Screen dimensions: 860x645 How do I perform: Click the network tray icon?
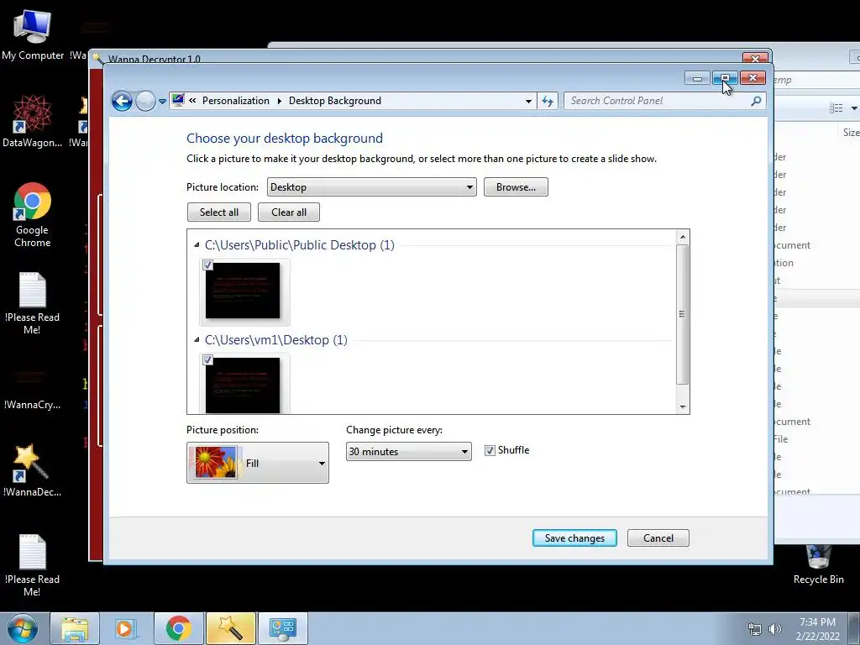(755, 629)
